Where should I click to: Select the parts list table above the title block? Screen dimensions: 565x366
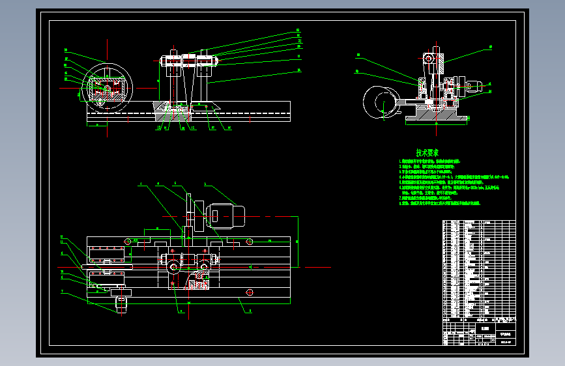point(479,269)
